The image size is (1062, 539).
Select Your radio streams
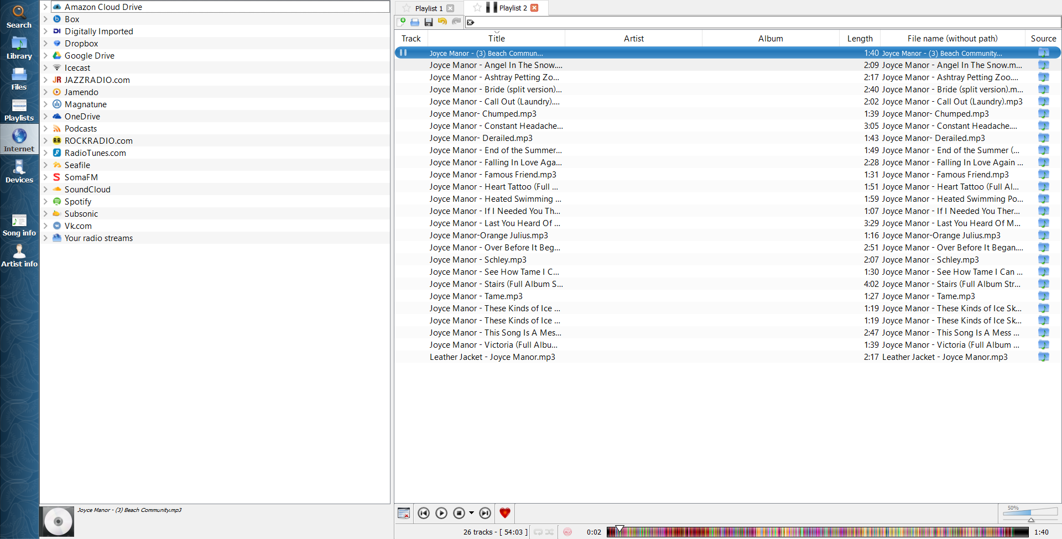click(x=98, y=238)
